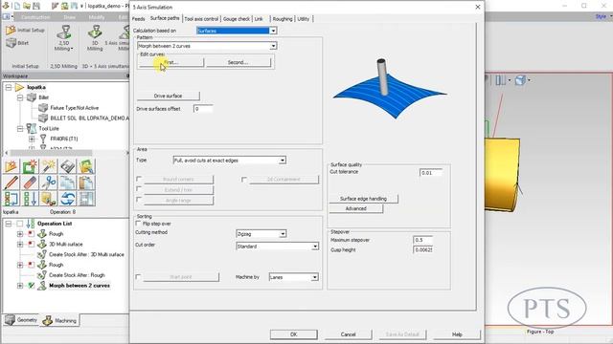Open the 2,5D Milling ribbon tool
The width and height of the screenshot is (613, 344).
pos(64,38)
